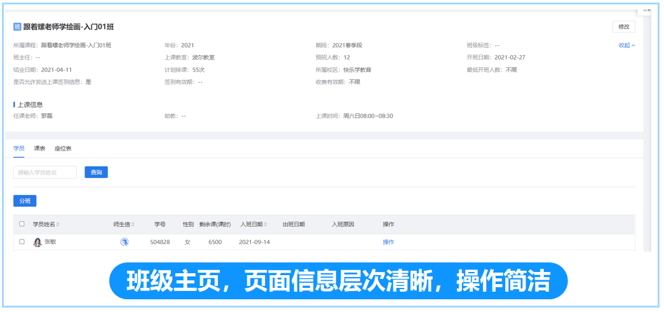
Task: Click the class title 跟着螺老师学绘画-入门01班
Action: [x=69, y=27]
